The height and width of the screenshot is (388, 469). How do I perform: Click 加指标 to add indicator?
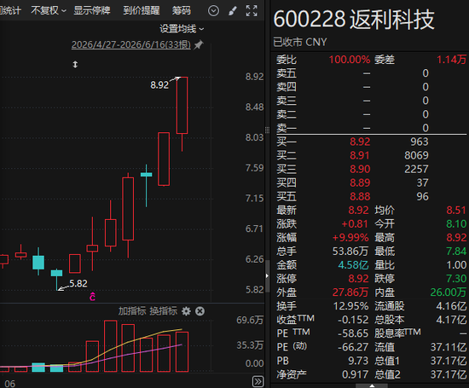coord(131,311)
